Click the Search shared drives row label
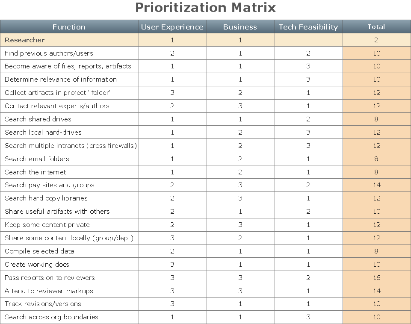The width and height of the screenshot is (411, 324). pos(38,119)
